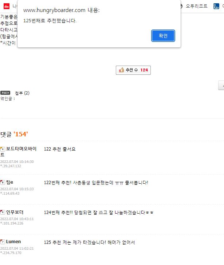Click the partially visible button at right edge
This screenshot has height=265, width=224.
click(x=221, y=85)
